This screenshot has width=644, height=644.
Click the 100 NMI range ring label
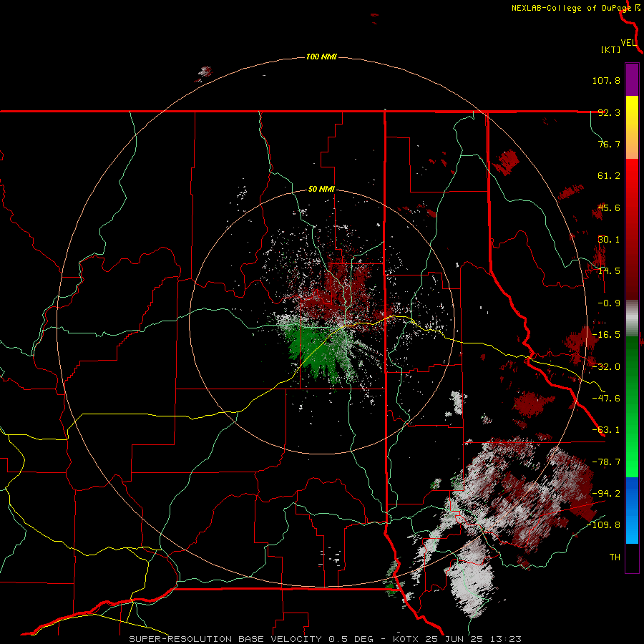point(321,57)
